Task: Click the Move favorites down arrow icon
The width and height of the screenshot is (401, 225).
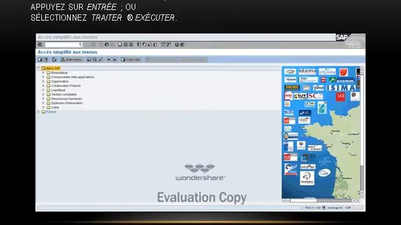Action: pos(108,60)
